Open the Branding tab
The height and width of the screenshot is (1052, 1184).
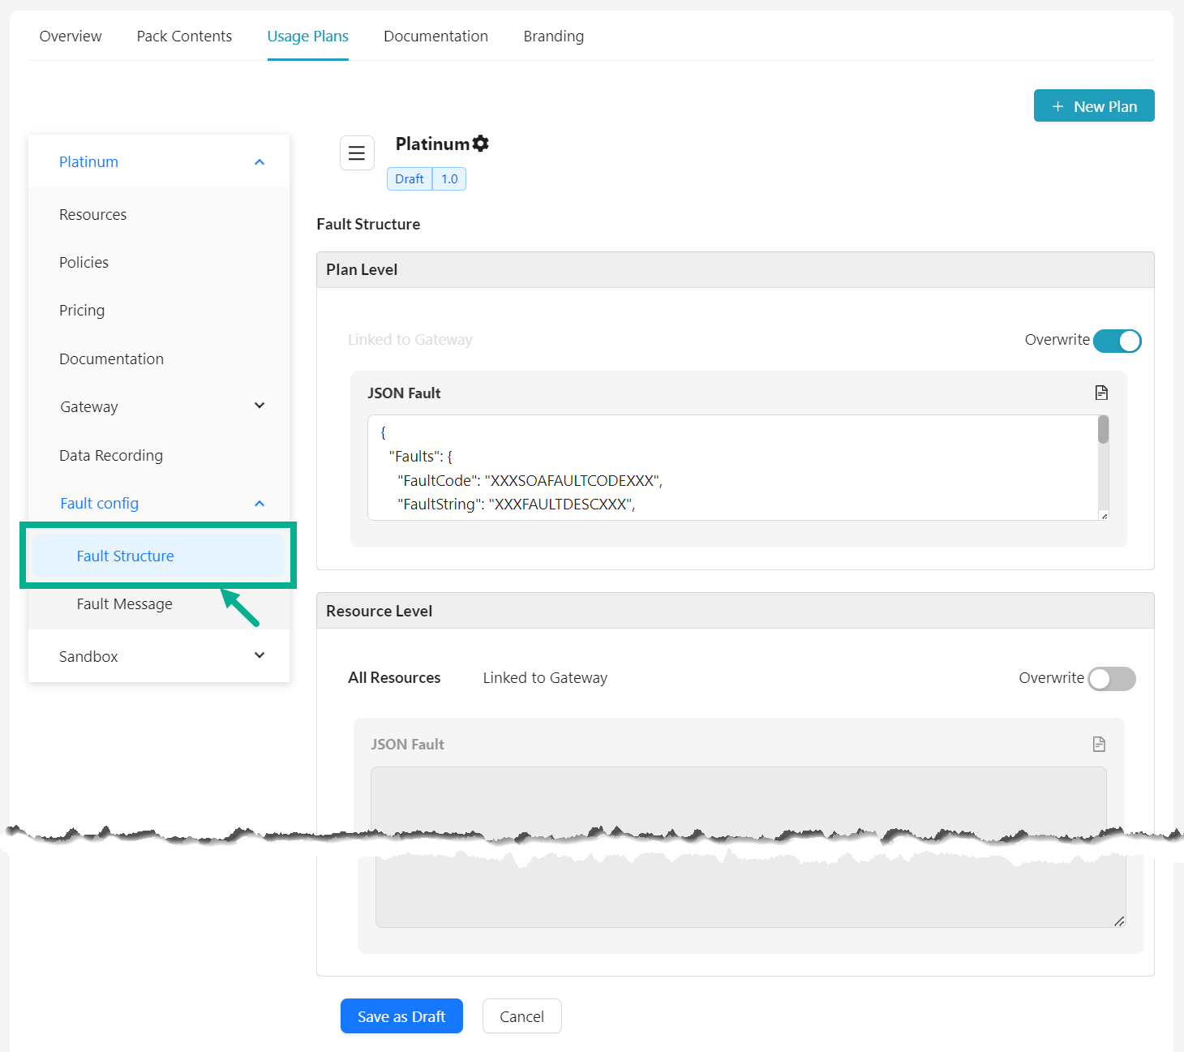click(553, 36)
